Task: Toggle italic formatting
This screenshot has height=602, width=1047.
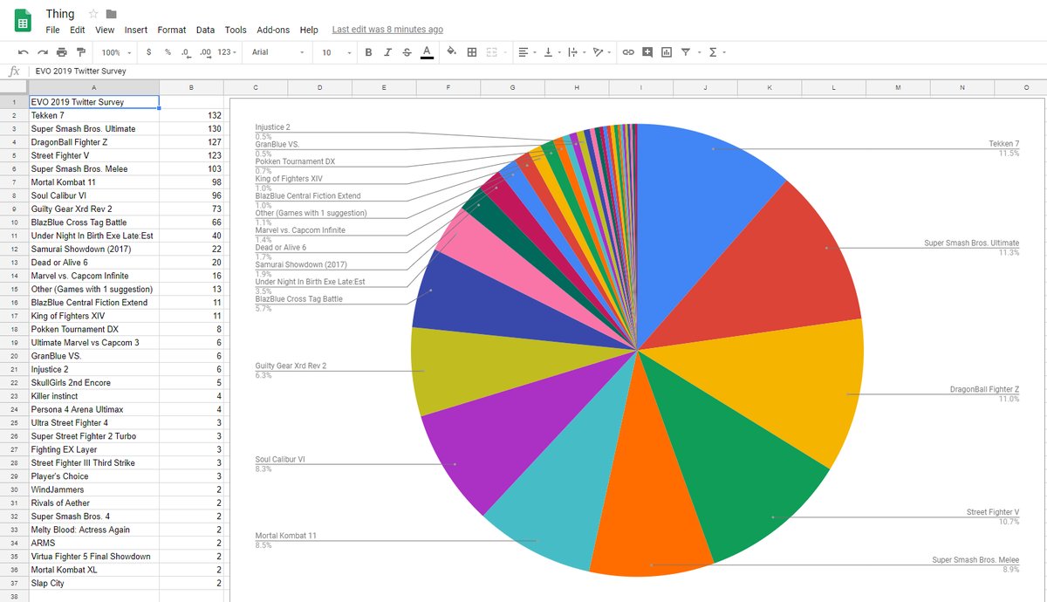Action: coord(387,52)
